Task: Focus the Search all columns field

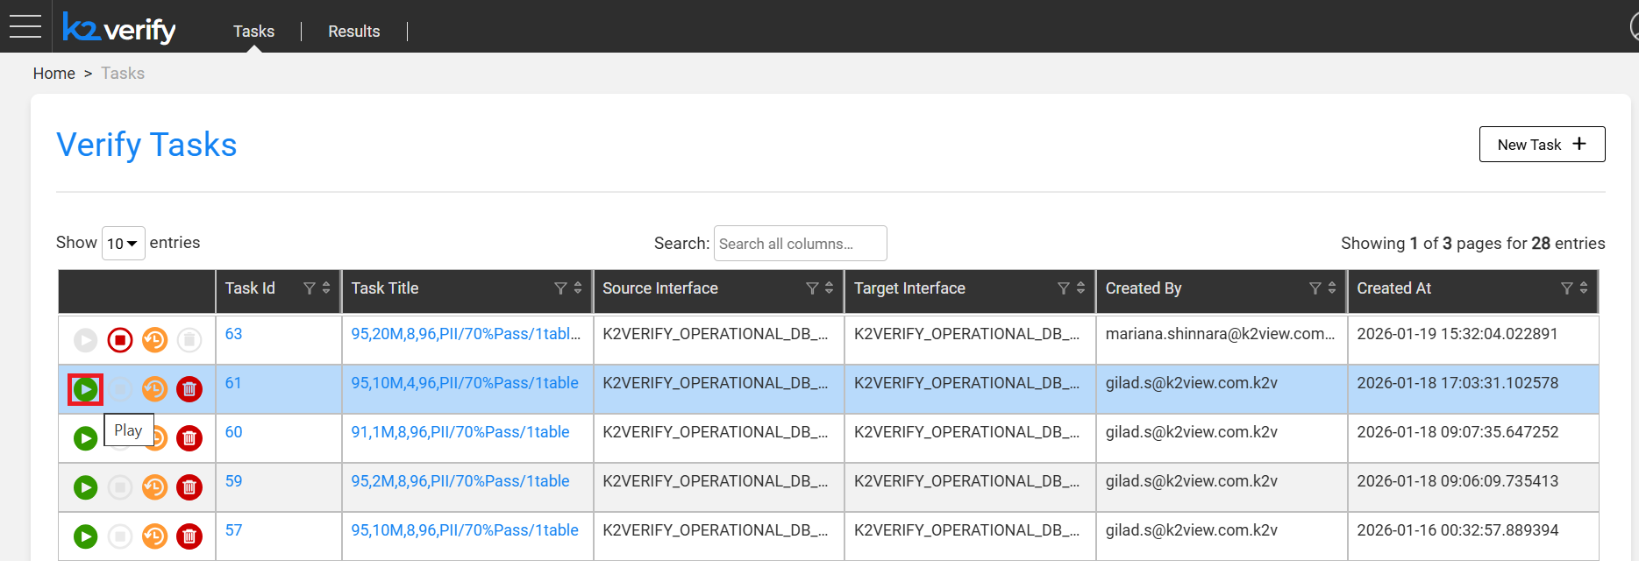Action: point(800,244)
